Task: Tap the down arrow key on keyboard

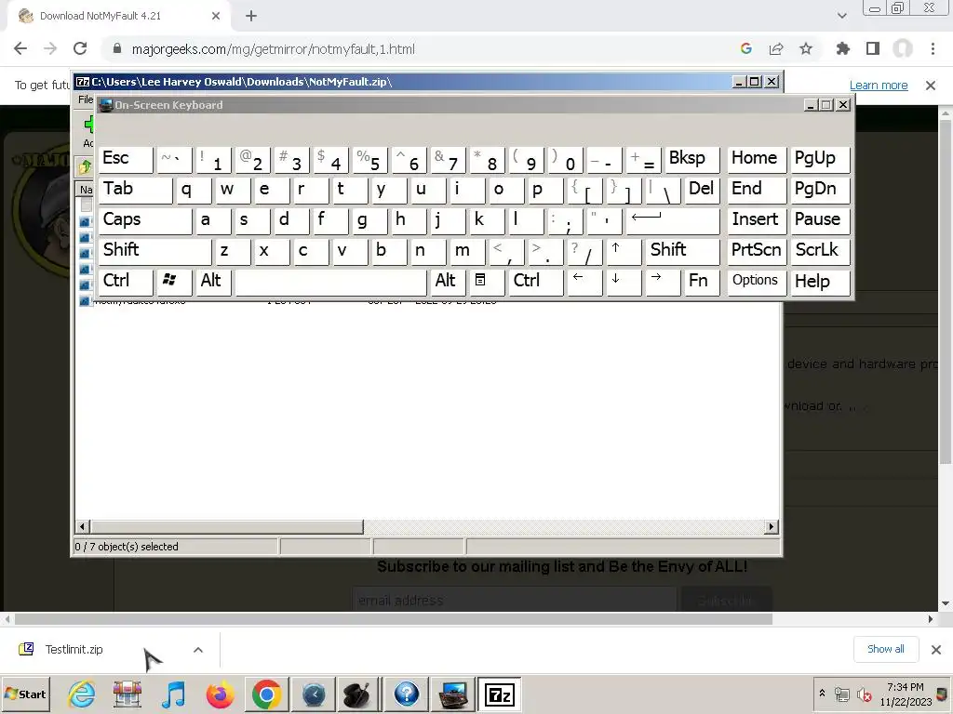Action: click(x=623, y=281)
